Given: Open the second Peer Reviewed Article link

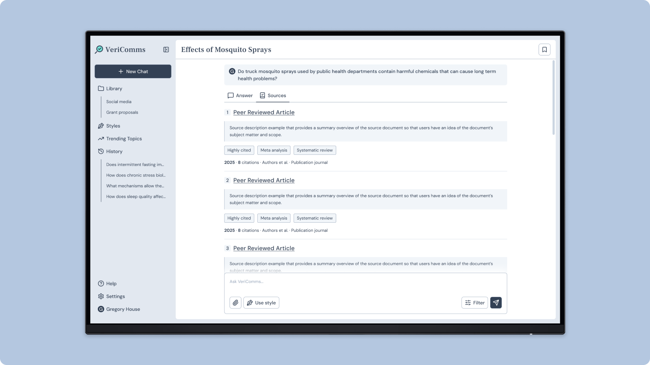Looking at the screenshot, I should pyautogui.click(x=264, y=180).
